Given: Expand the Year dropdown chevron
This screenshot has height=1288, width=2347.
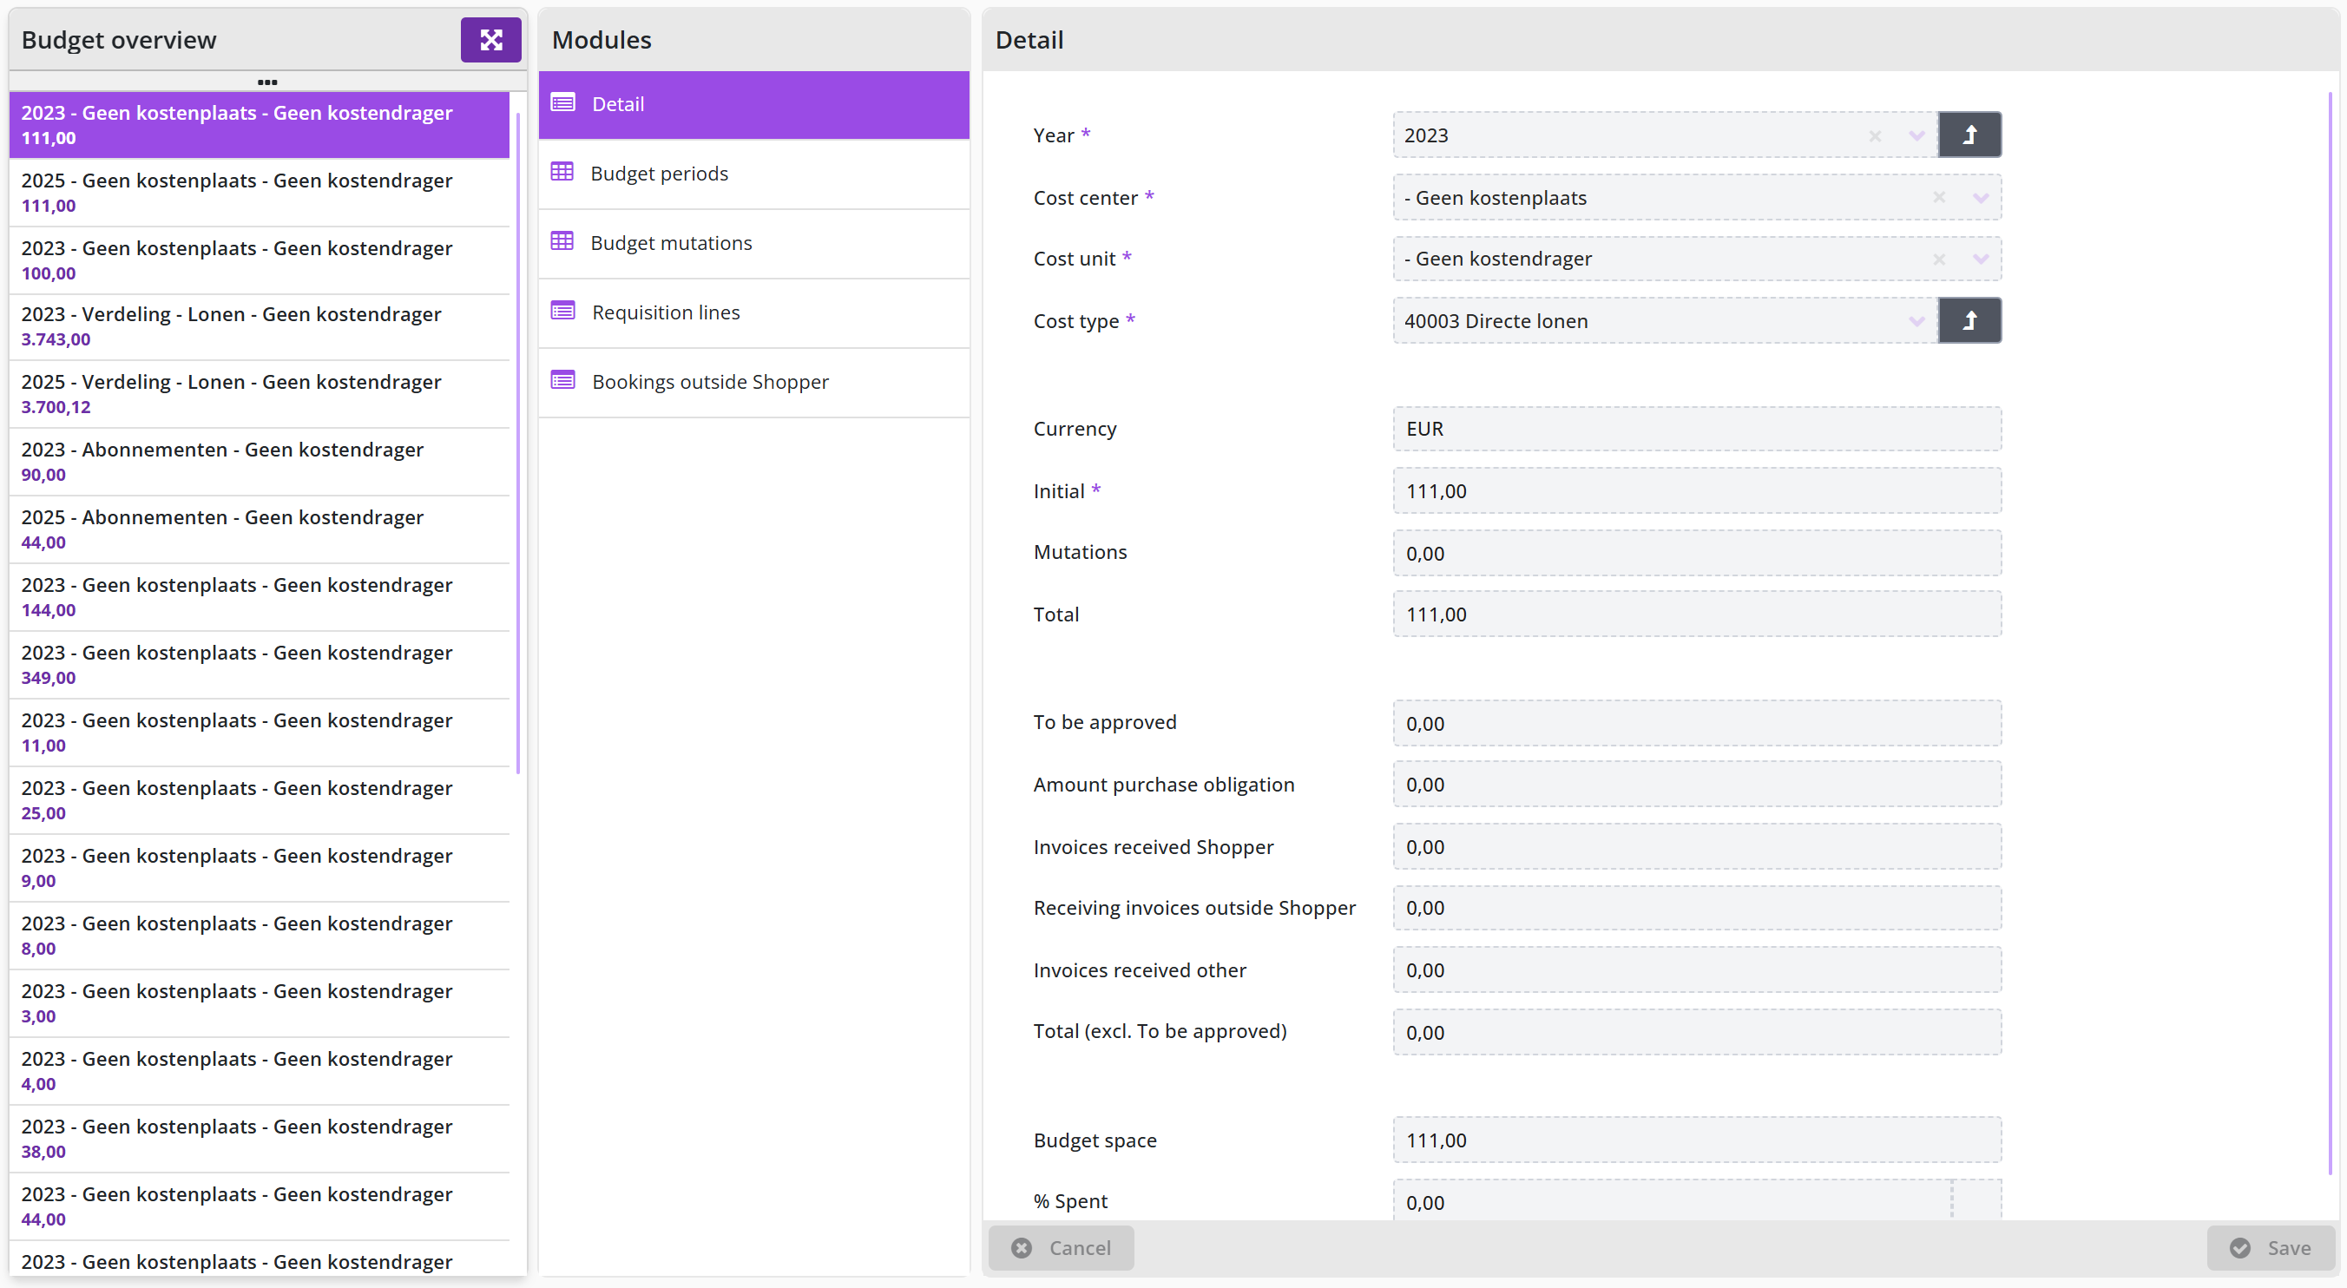Looking at the screenshot, I should pyautogui.click(x=1916, y=135).
